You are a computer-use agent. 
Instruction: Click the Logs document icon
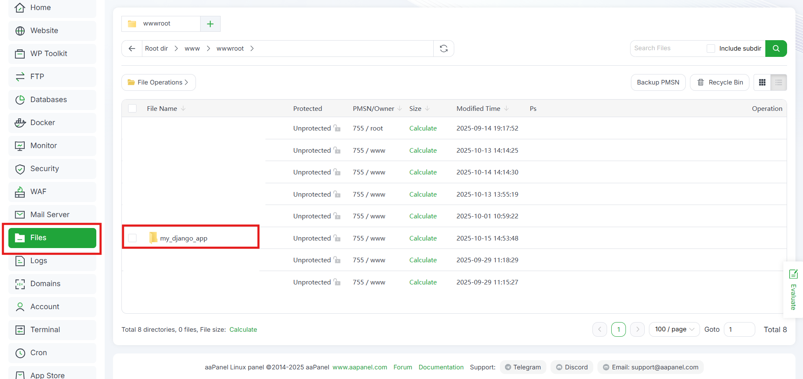[20, 261]
